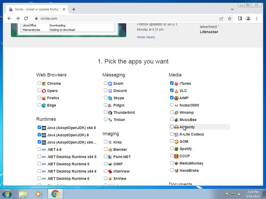Open Windows Explorer from taskbar

[23, 194]
